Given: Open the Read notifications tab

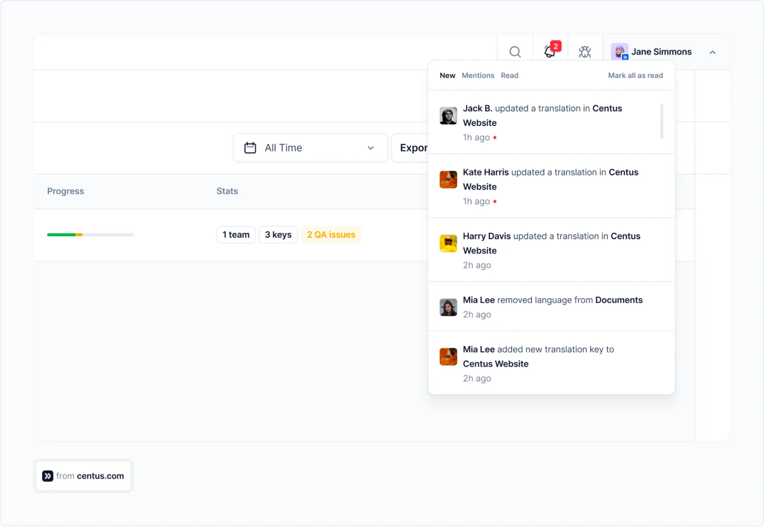Looking at the screenshot, I should (x=509, y=75).
